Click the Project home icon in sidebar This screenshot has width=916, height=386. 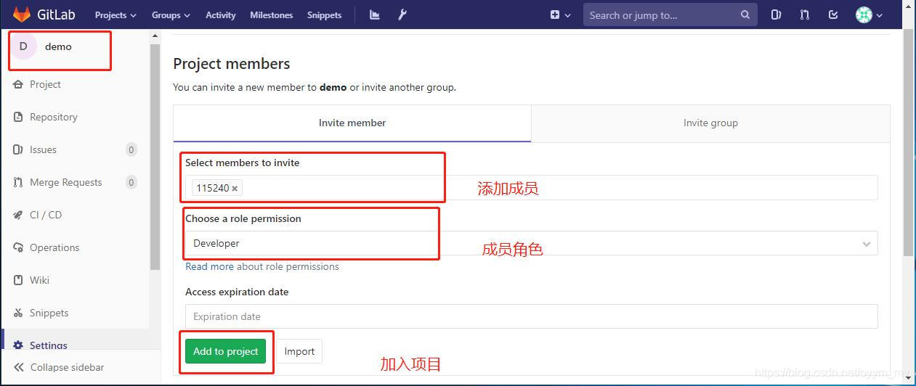(x=18, y=84)
